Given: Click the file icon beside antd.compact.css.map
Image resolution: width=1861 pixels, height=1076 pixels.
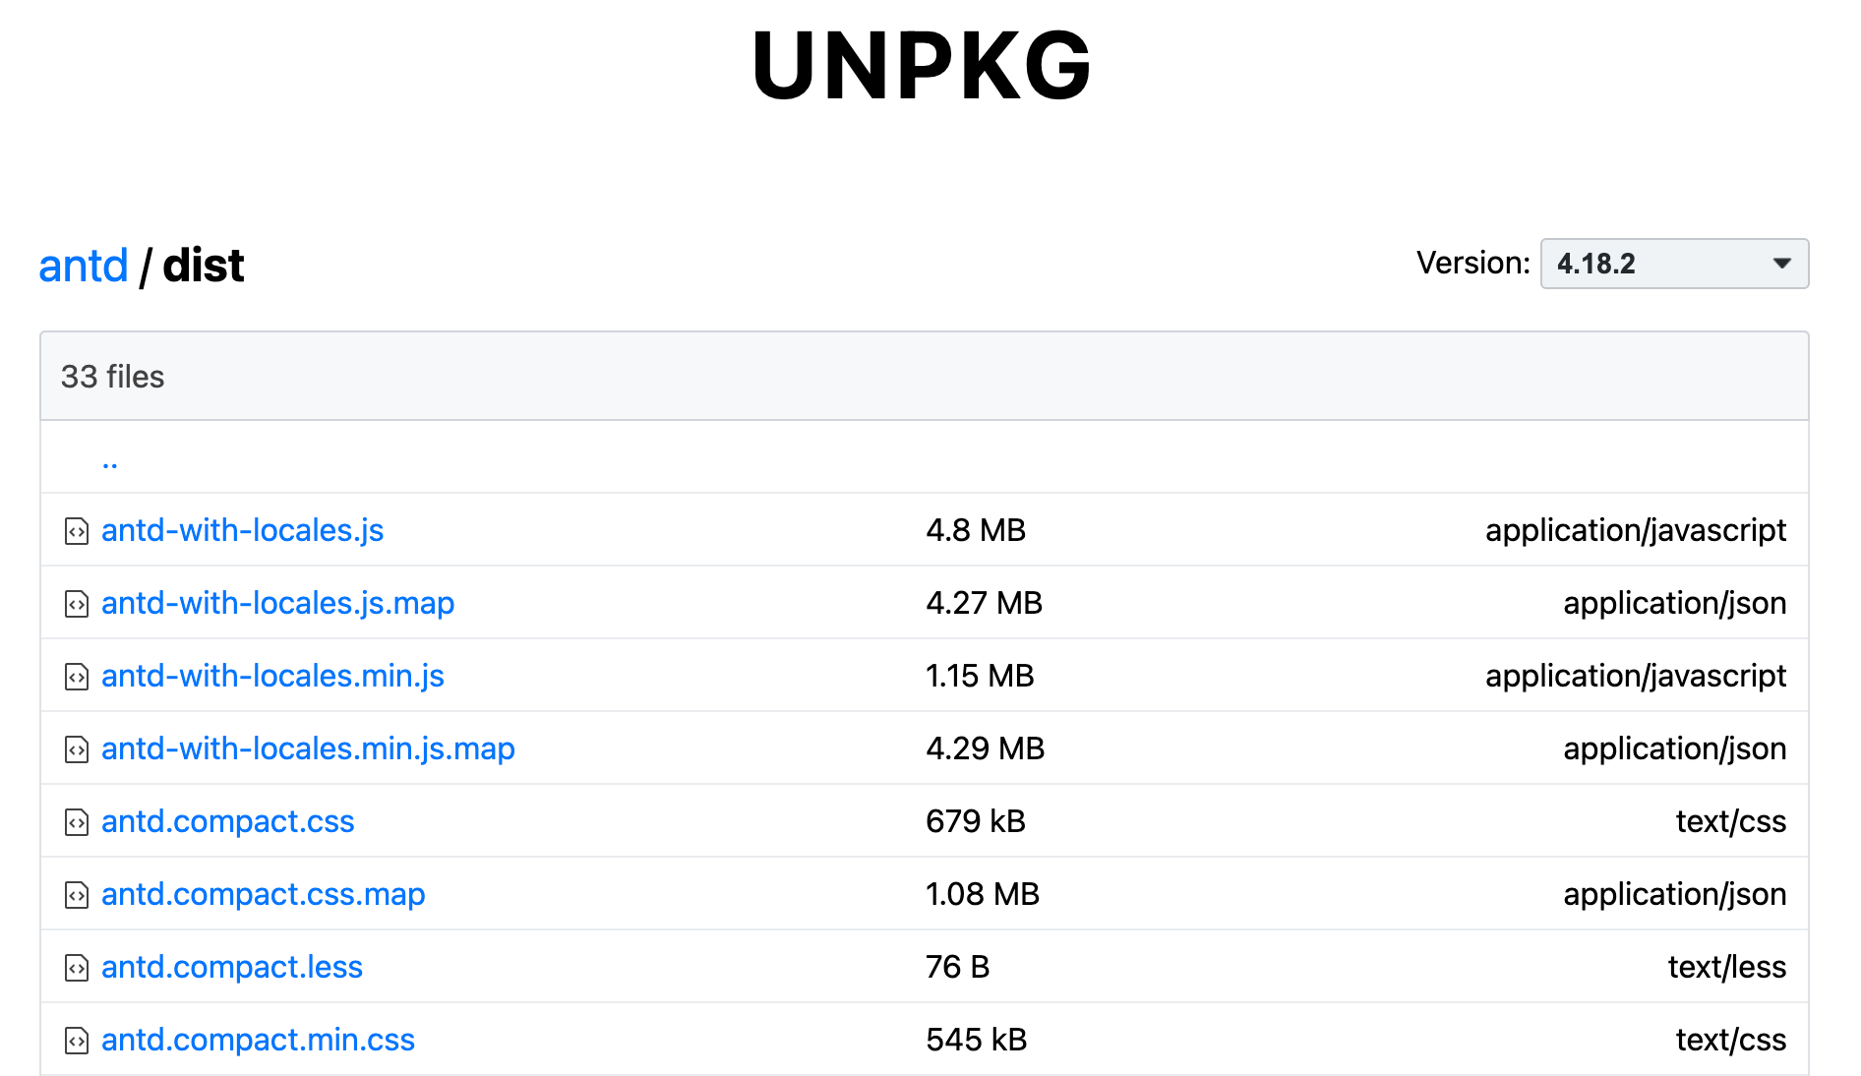Looking at the screenshot, I should click(x=77, y=895).
